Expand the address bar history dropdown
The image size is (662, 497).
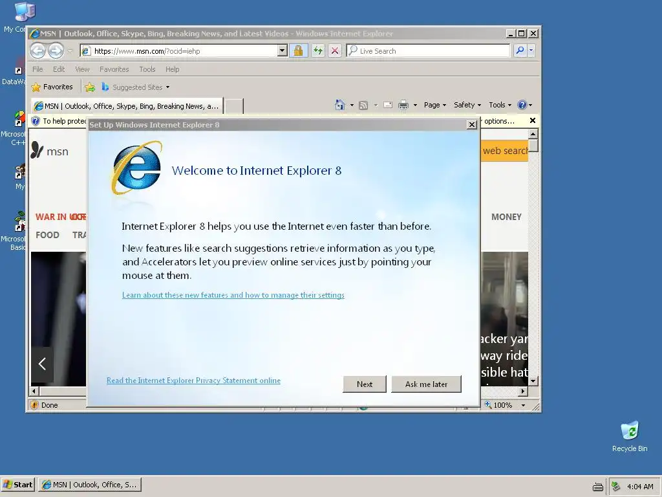(283, 50)
